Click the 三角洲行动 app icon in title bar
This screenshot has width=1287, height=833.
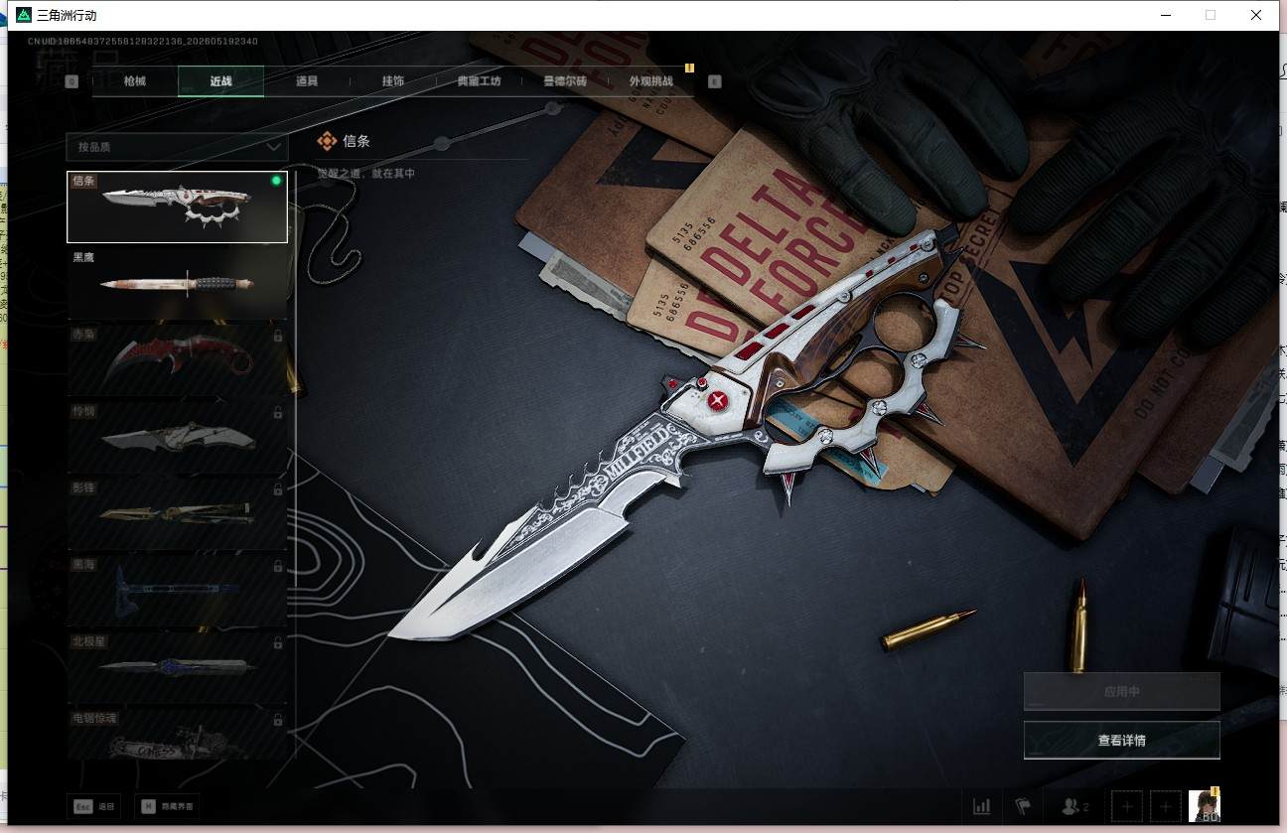point(24,15)
